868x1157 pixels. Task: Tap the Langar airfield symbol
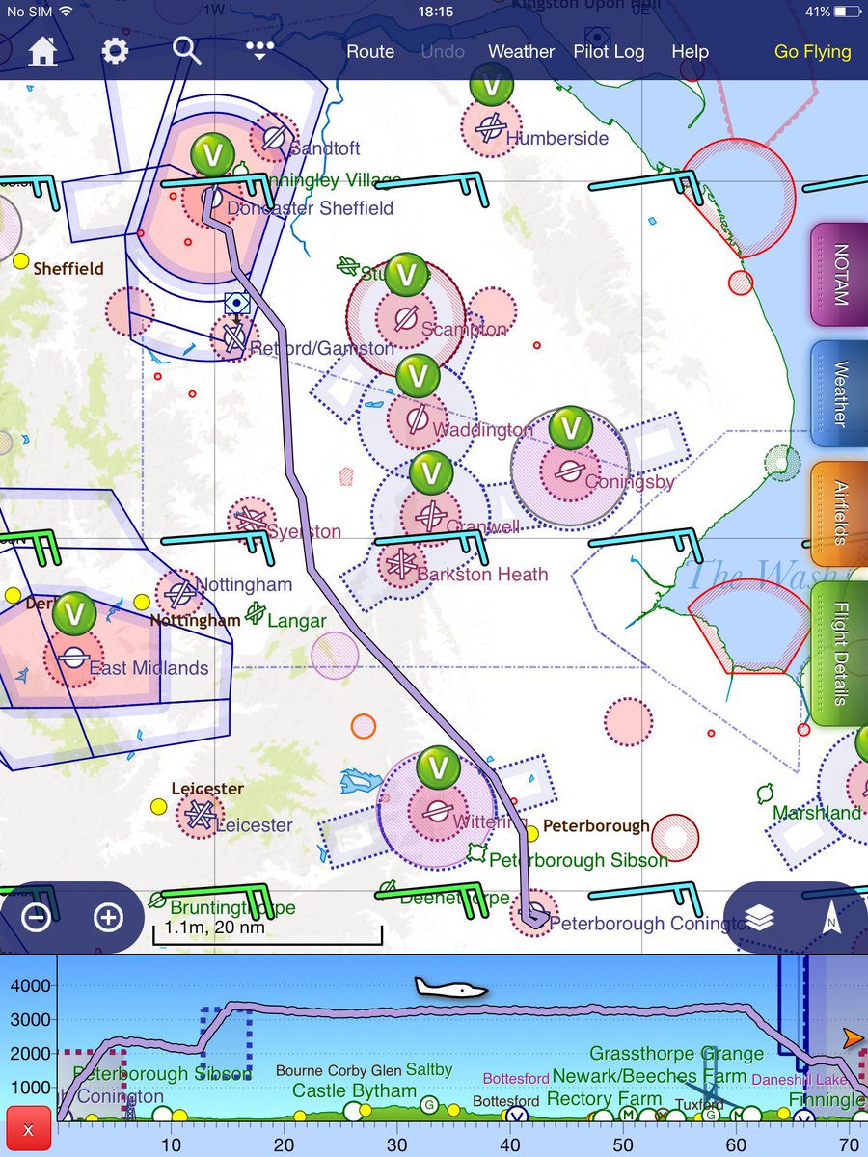256,612
